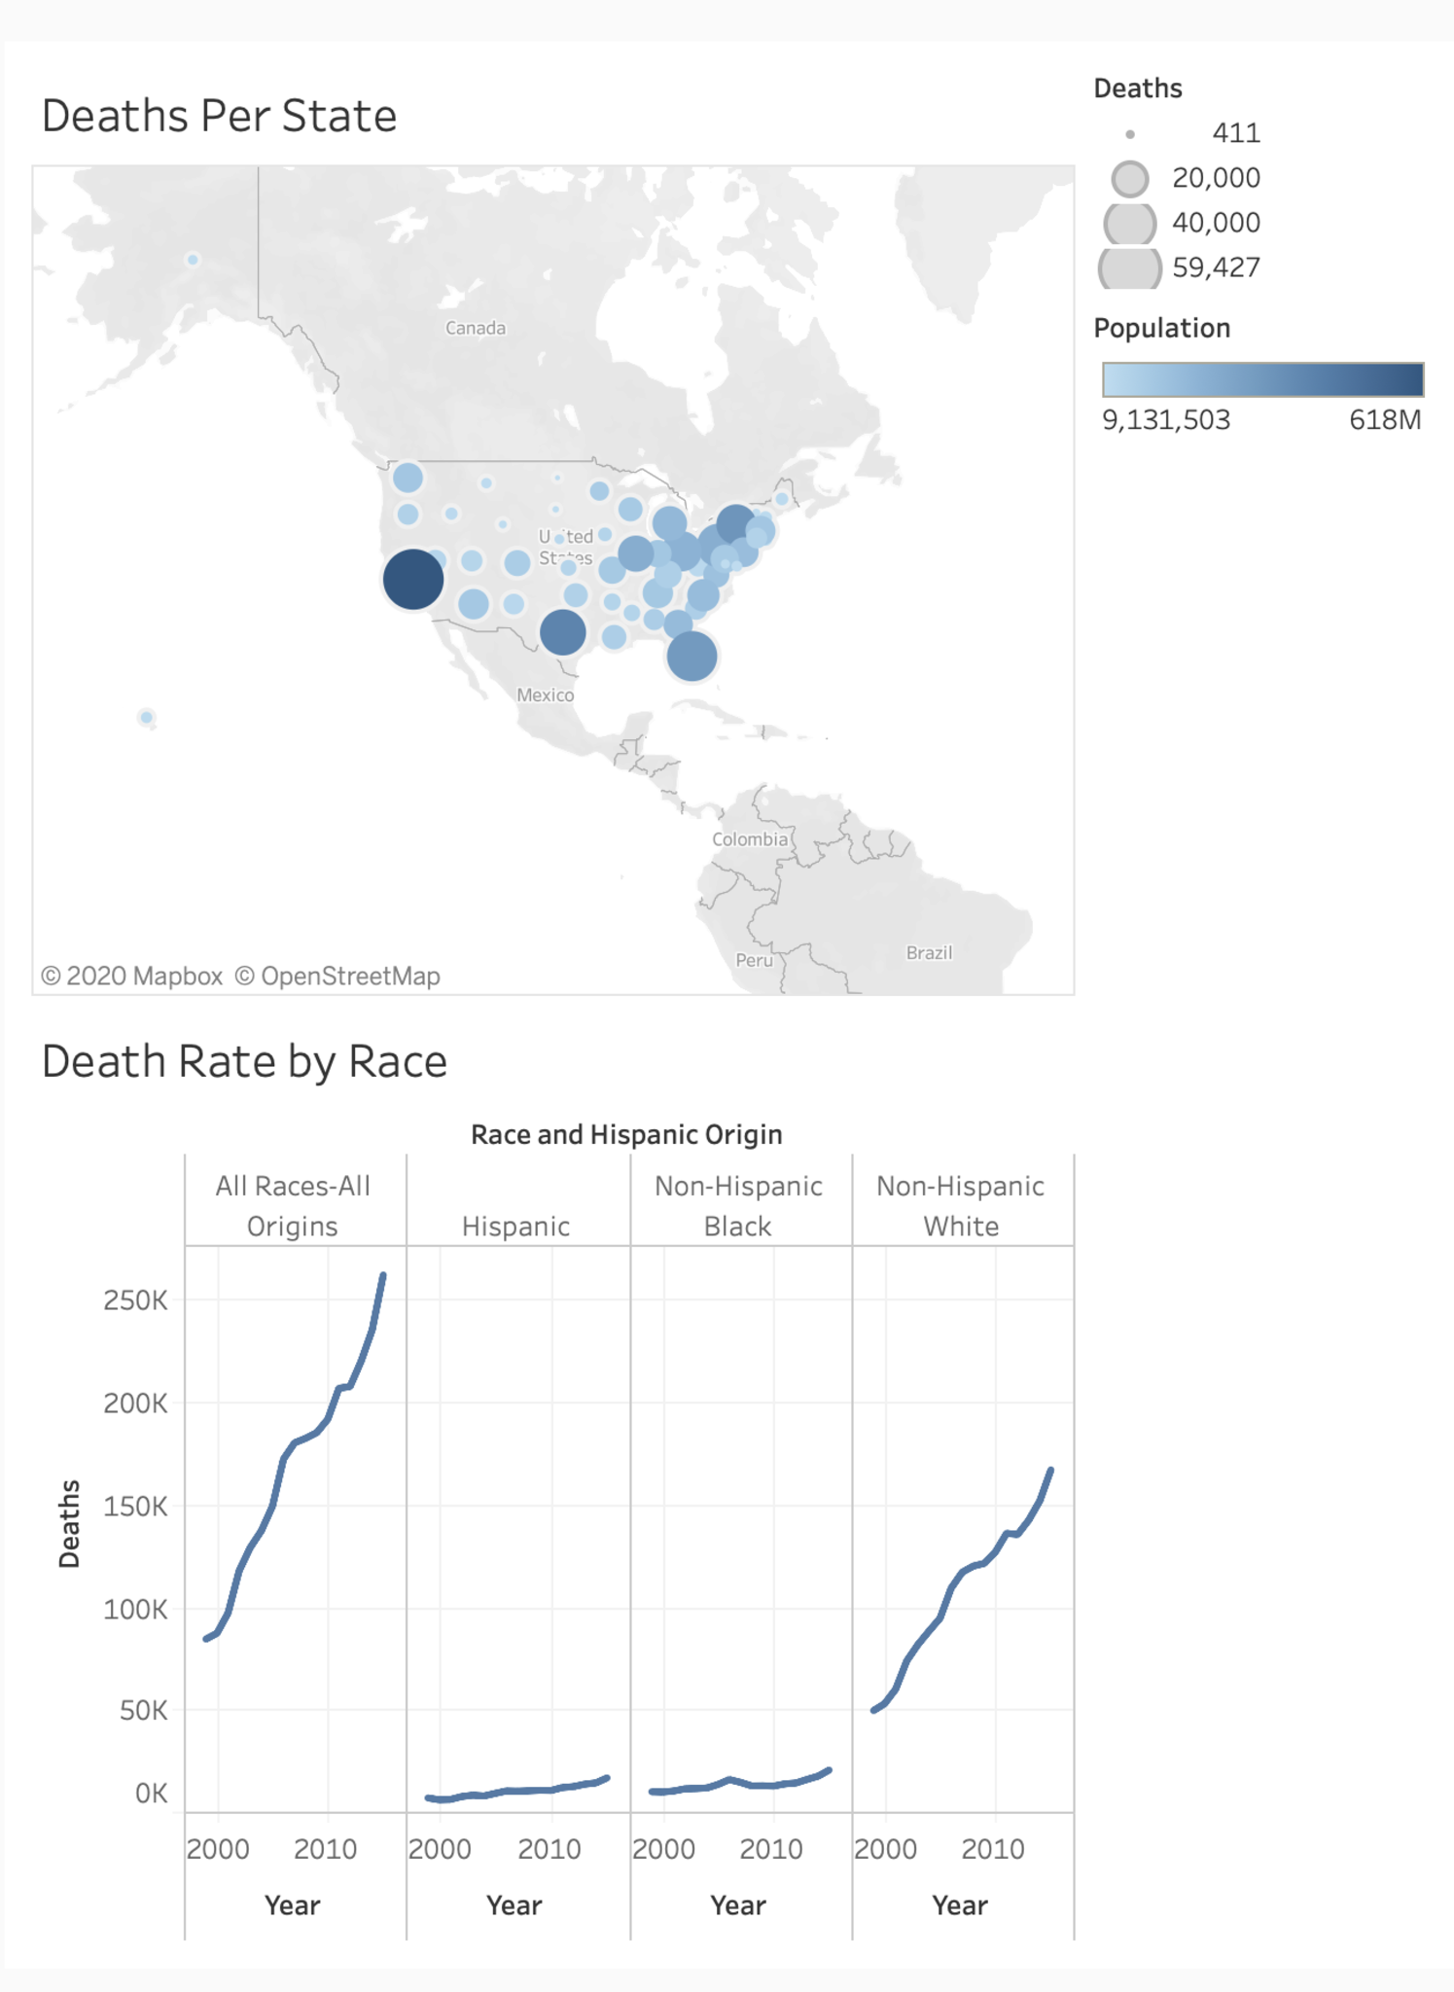
Task: Select the Hawaii bubble in the Pacific
Action: [x=146, y=718]
